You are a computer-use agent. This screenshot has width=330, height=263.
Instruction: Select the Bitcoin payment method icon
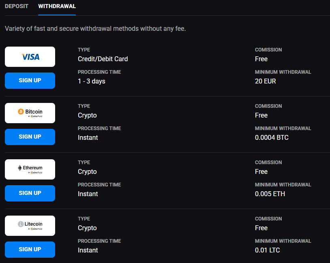30,113
